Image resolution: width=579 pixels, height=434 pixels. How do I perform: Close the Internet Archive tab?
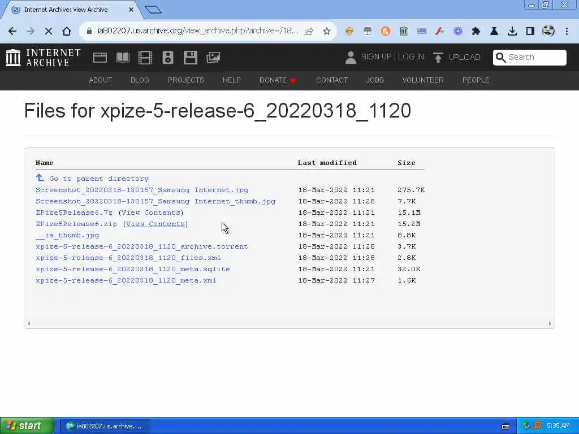(131, 10)
